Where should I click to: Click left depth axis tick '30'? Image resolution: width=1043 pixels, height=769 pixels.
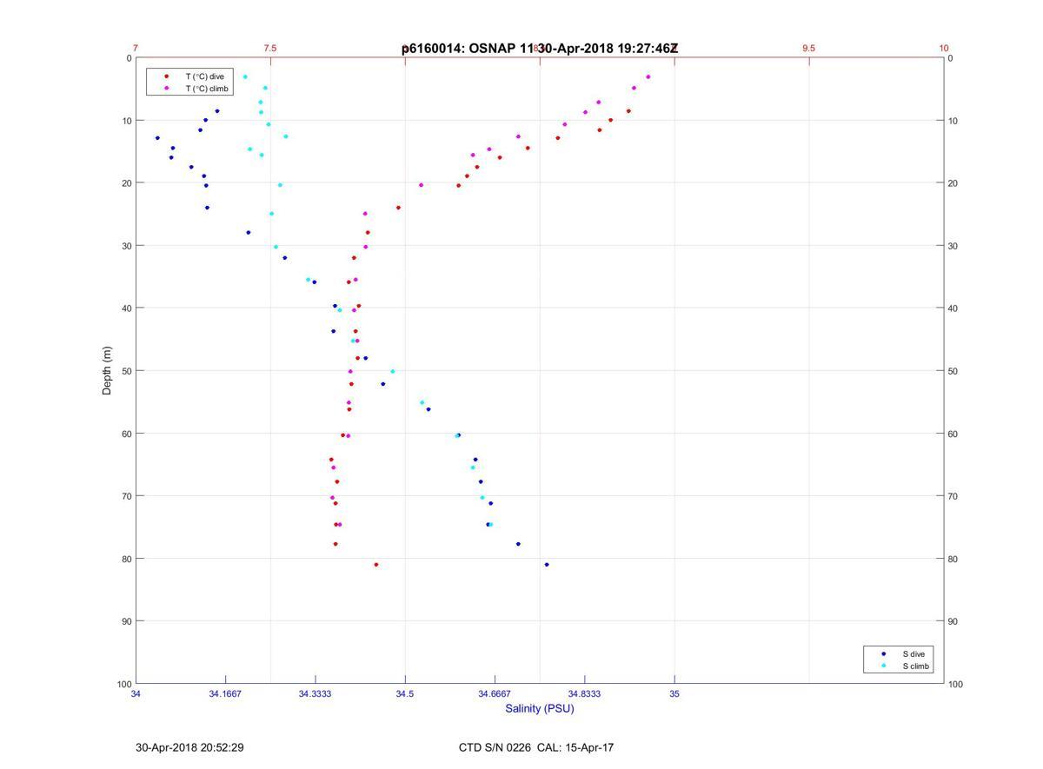(127, 246)
